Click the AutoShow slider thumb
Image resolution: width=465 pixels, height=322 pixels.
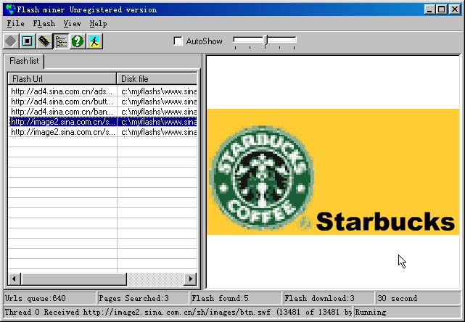(266, 40)
